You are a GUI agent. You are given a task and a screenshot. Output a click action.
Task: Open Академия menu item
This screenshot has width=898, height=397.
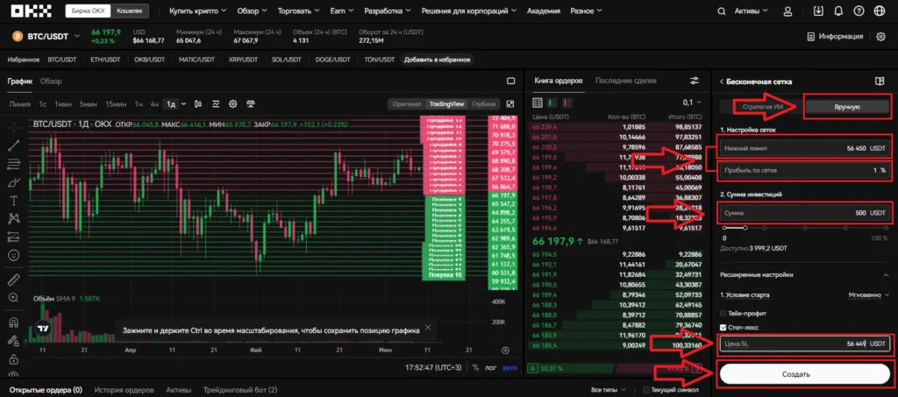544,11
